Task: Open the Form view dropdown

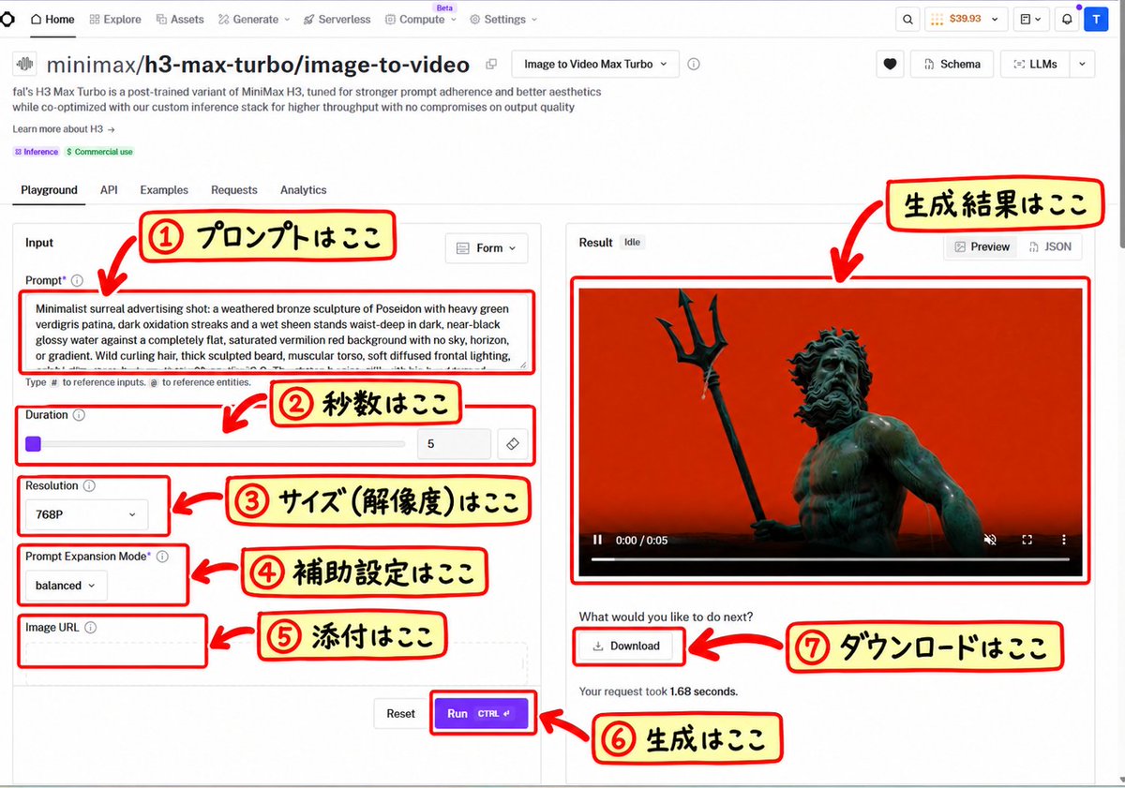Action: click(486, 248)
